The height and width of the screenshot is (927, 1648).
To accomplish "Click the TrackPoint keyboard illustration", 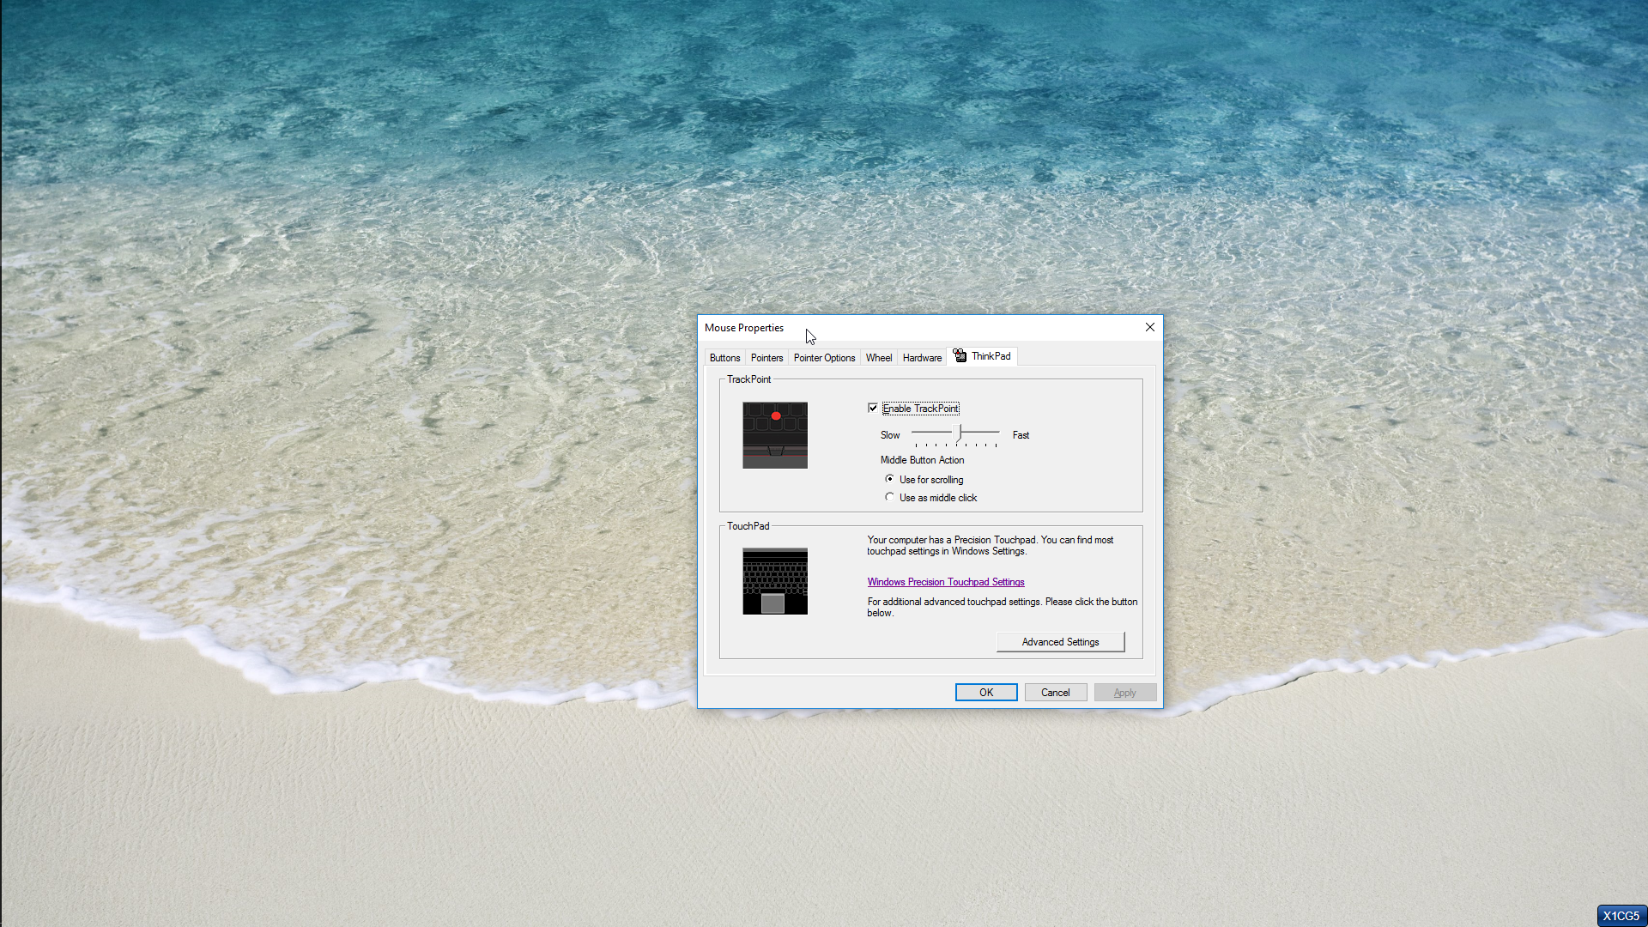I will point(774,435).
